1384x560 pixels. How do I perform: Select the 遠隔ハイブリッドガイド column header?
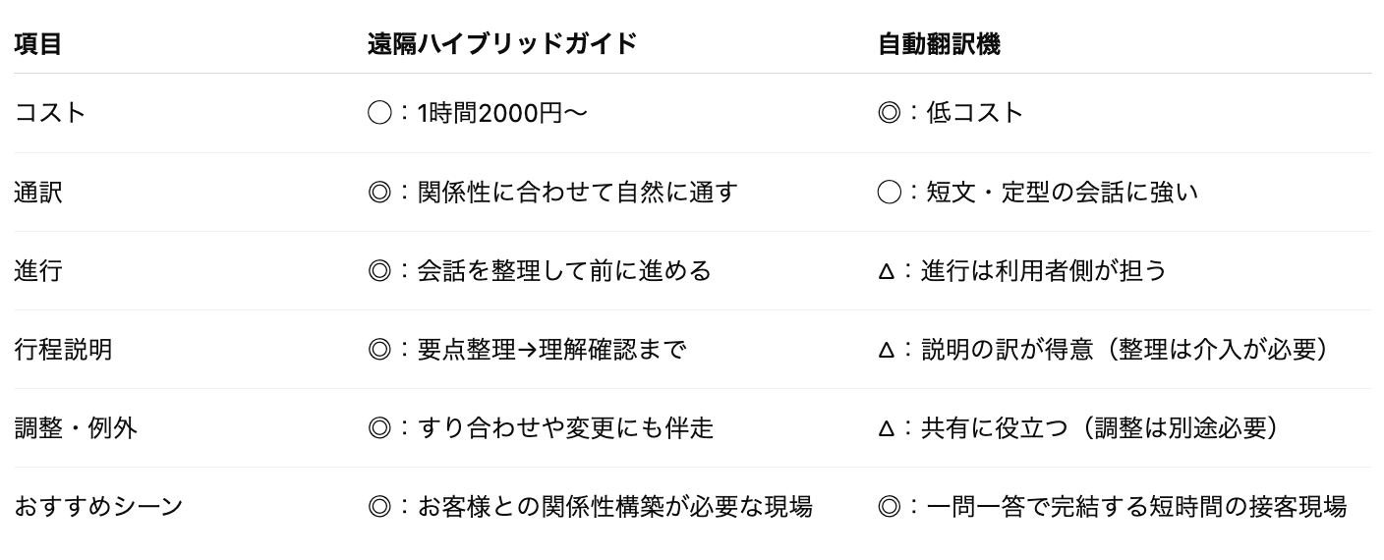[502, 45]
